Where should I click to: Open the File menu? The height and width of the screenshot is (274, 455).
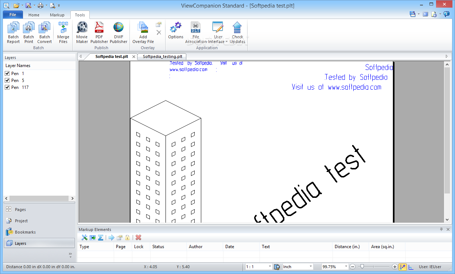click(13, 15)
